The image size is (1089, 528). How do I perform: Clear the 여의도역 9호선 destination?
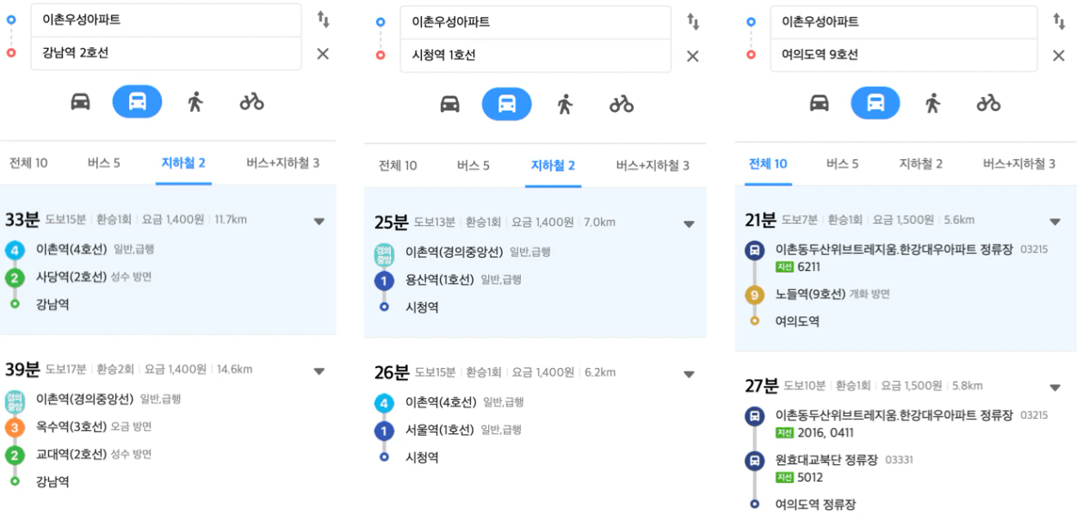(1059, 55)
